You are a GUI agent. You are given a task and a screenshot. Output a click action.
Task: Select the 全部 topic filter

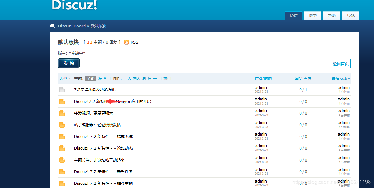91,78
